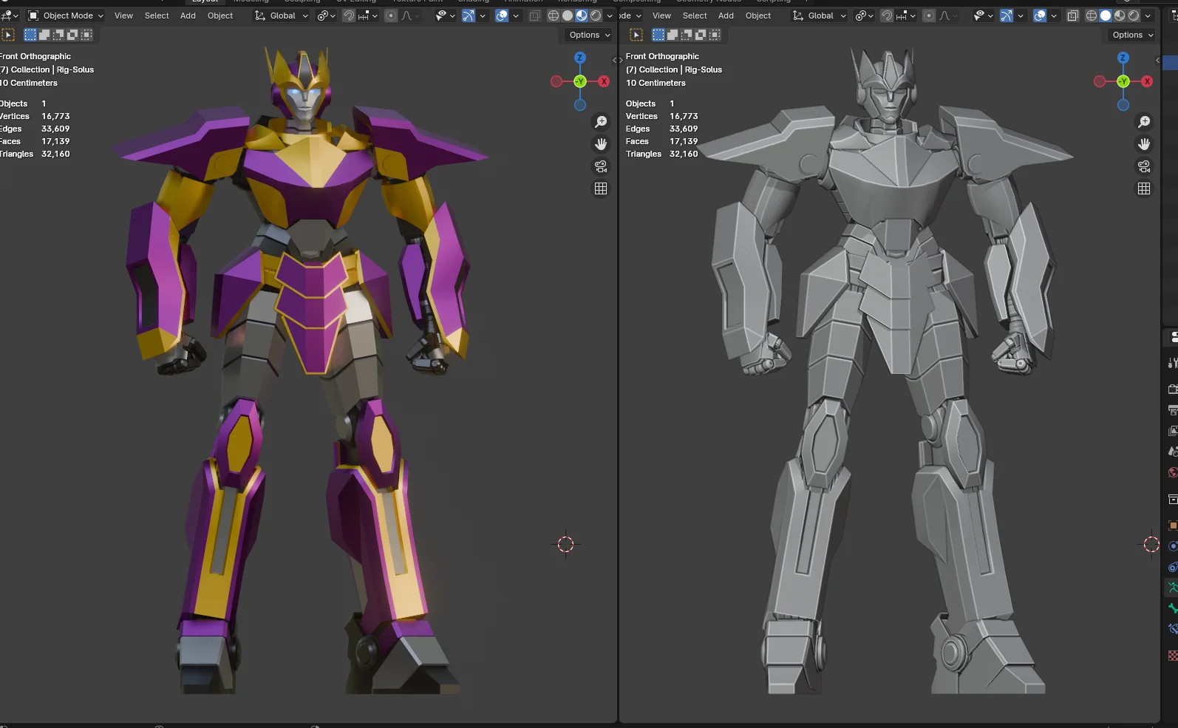Switch right viewport to rendered shading
1178x728 pixels.
pyautogui.click(x=1134, y=16)
